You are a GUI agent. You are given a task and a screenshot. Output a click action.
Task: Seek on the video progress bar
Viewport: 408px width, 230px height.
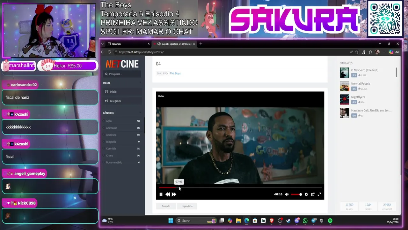(240, 188)
